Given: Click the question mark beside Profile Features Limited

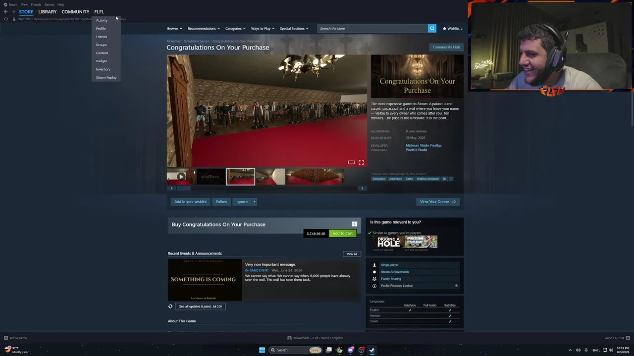Looking at the screenshot, I should (456, 286).
